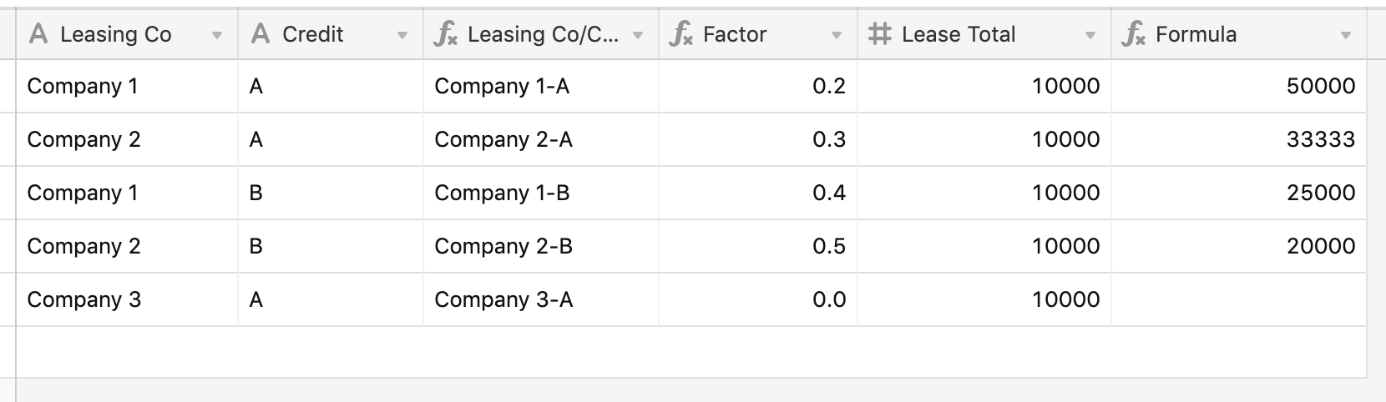Select the Company 1-A cell
This screenshot has height=402, width=1386.
pos(541,86)
